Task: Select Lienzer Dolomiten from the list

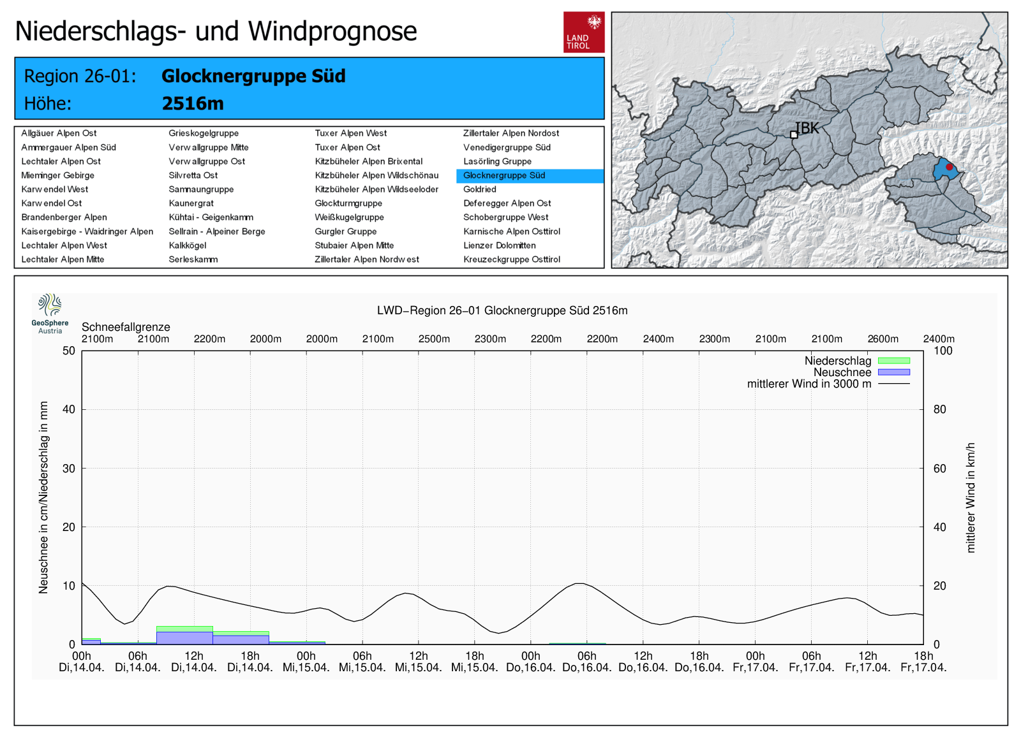Action: click(x=499, y=245)
